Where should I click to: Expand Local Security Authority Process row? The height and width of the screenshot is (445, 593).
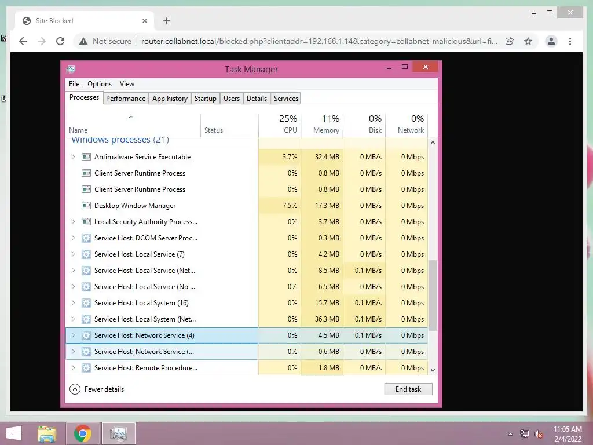pyautogui.click(x=73, y=222)
